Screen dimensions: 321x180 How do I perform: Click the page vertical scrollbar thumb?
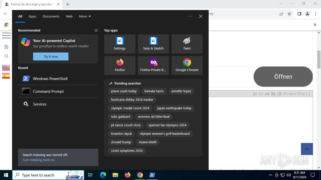(319, 59)
